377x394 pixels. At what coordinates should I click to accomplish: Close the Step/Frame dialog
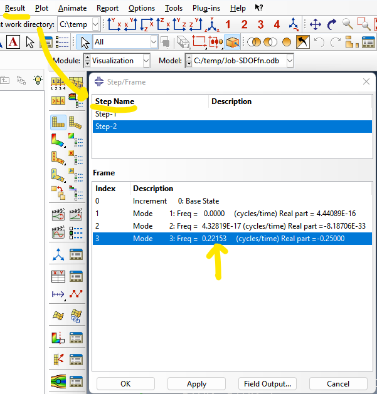[366, 81]
